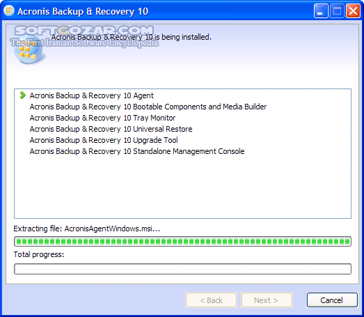The height and width of the screenshot is (317, 364).
Task: Click the green arrow next to Agent
Action: click(x=22, y=95)
